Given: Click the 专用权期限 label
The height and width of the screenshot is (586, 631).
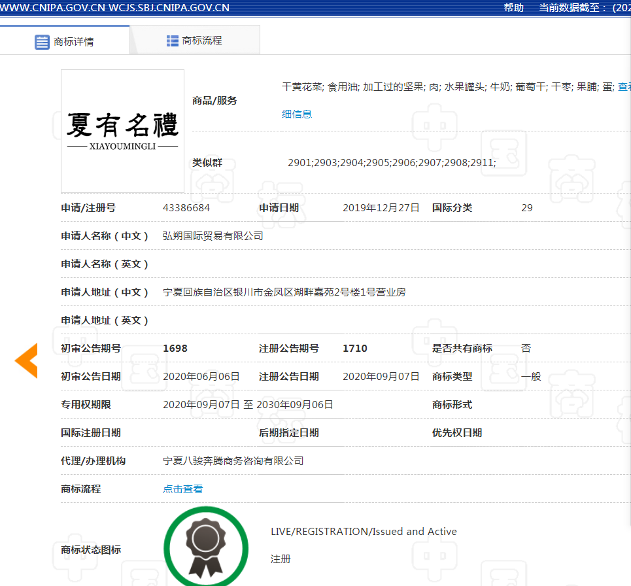Looking at the screenshot, I should pos(86,405).
